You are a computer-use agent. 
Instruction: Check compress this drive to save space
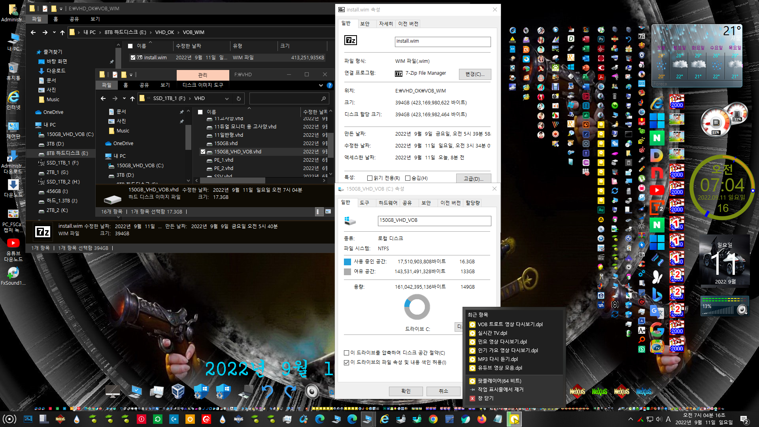tap(347, 353)
